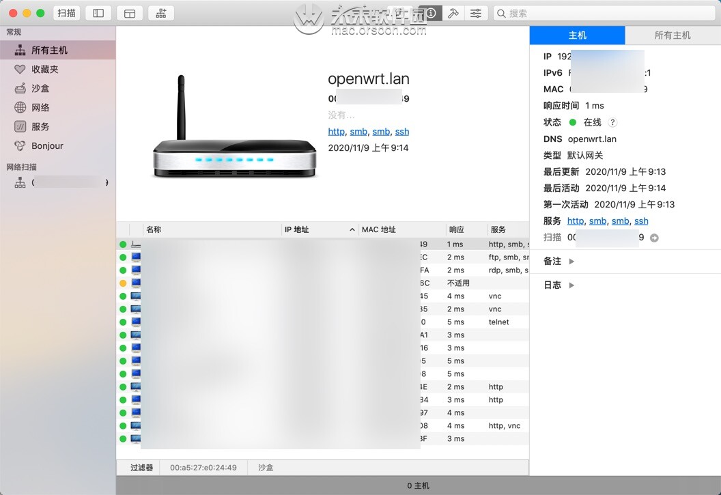Open Bonjour in the sidebar

coord(58,145)
